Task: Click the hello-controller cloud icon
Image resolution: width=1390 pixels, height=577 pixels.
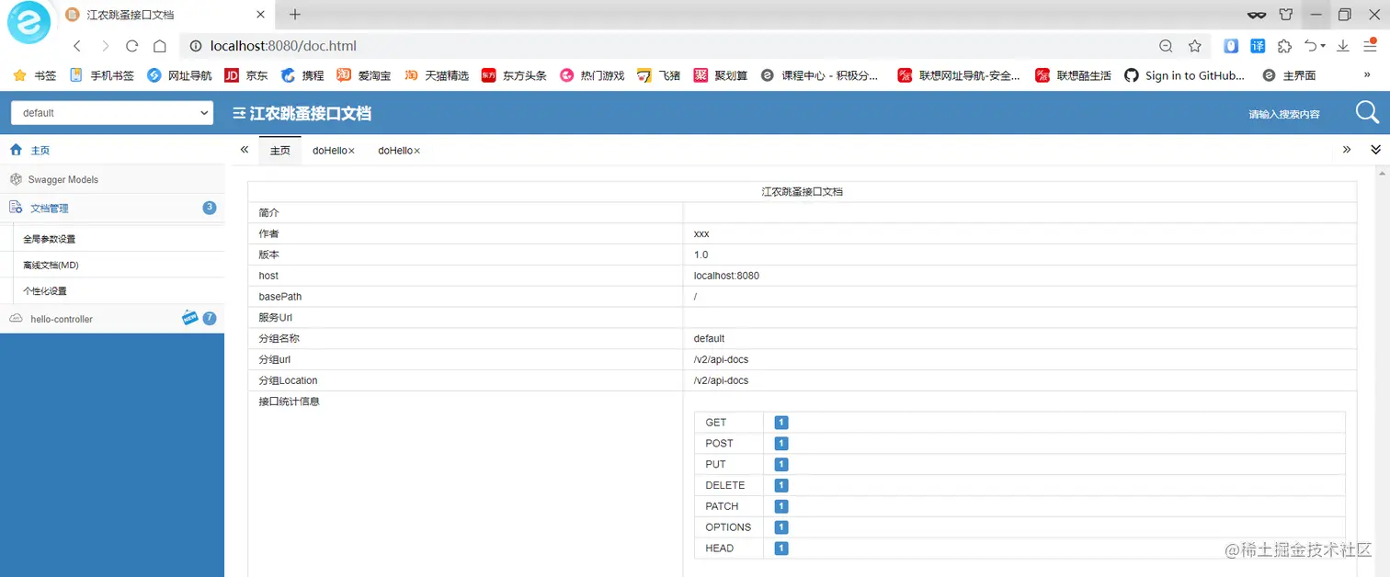Action: [x=16, y=319]
